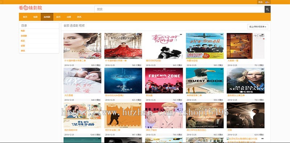This screenshot has height=143, width=290.
Task: Open the 动漫 nav tab
Action: 69,17
